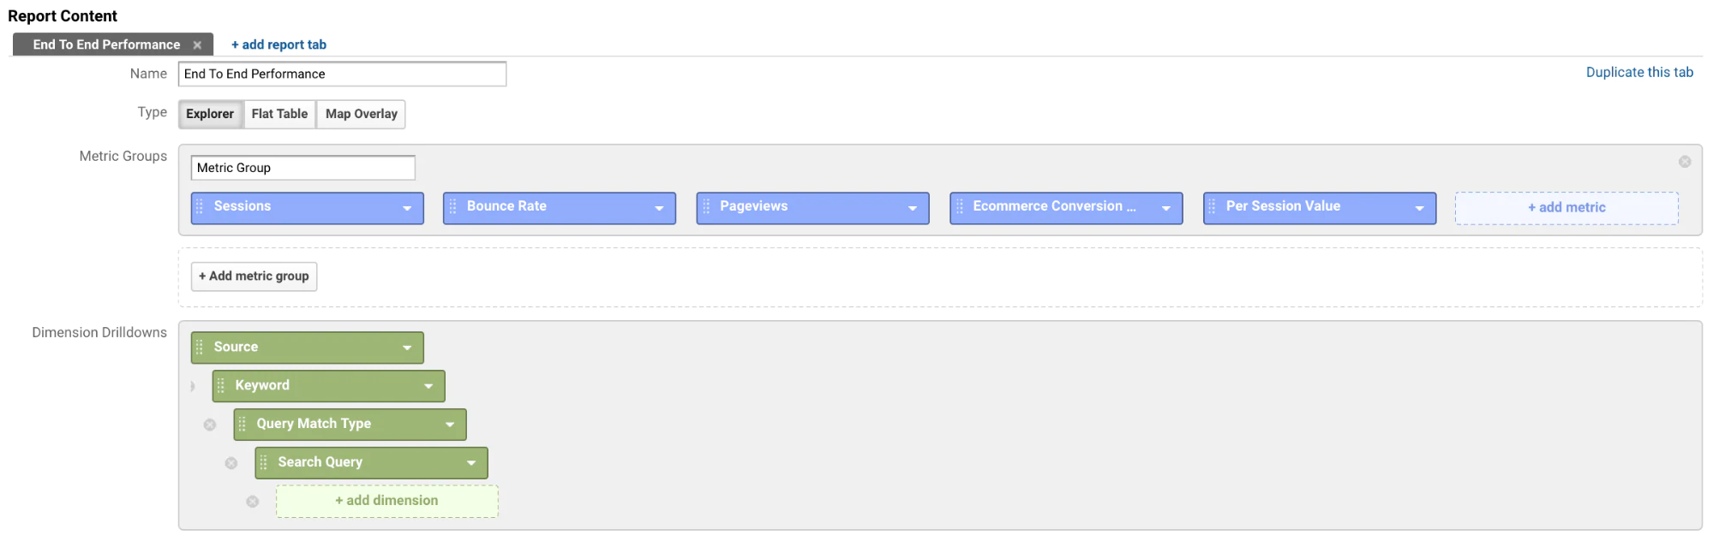Click the Add metric group button
This screenshot has width=1713, height=541.
[254, 276]
